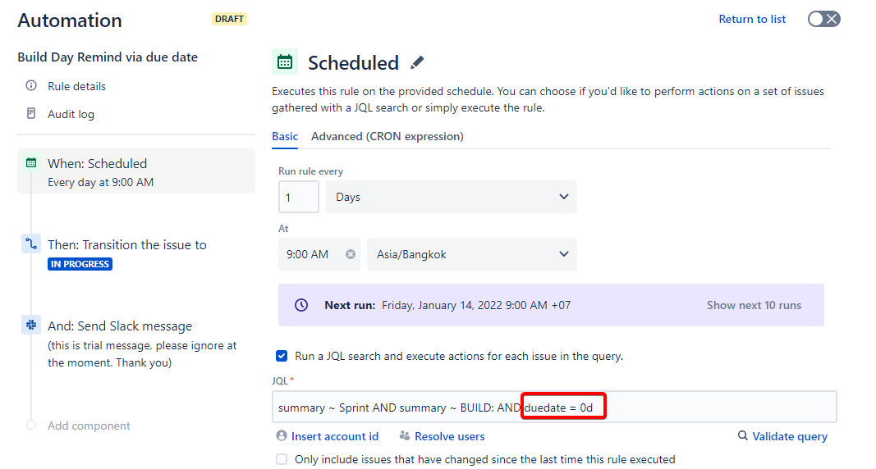Click the pencil edit icon beside Scheduled
Image resolution: width=876 pixels, height=469 pixels.
[x=417, y=62]
